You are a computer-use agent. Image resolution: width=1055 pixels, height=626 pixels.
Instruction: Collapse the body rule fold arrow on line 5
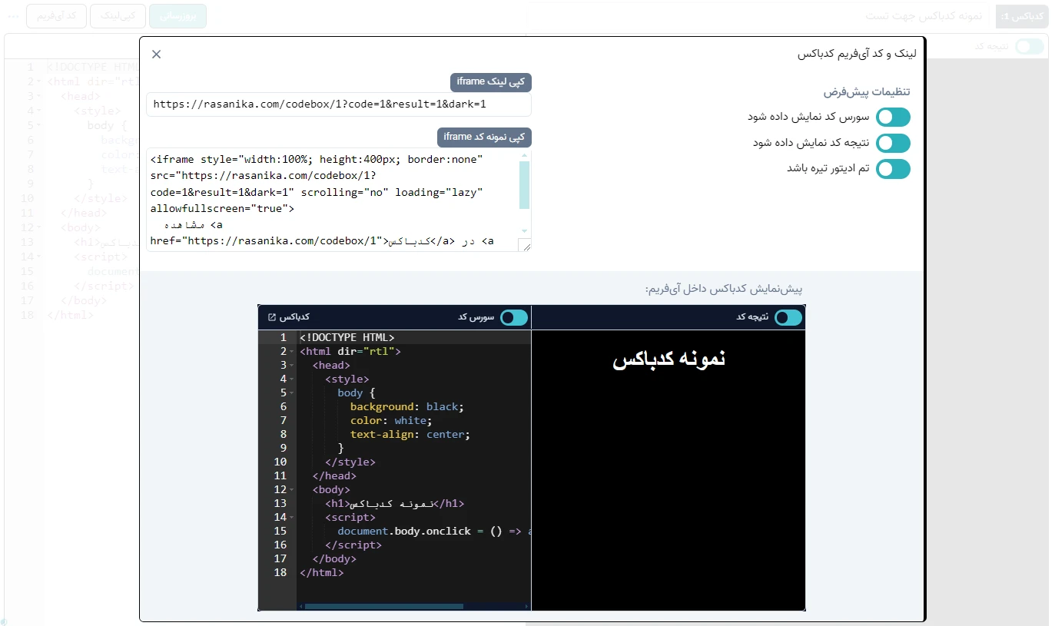click(292, 393)
